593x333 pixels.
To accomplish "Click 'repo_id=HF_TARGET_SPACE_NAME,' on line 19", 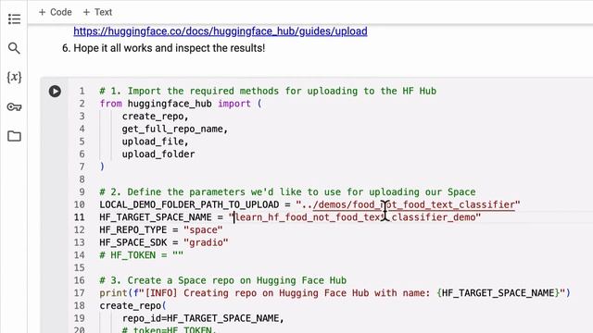I will pos(203,318).
